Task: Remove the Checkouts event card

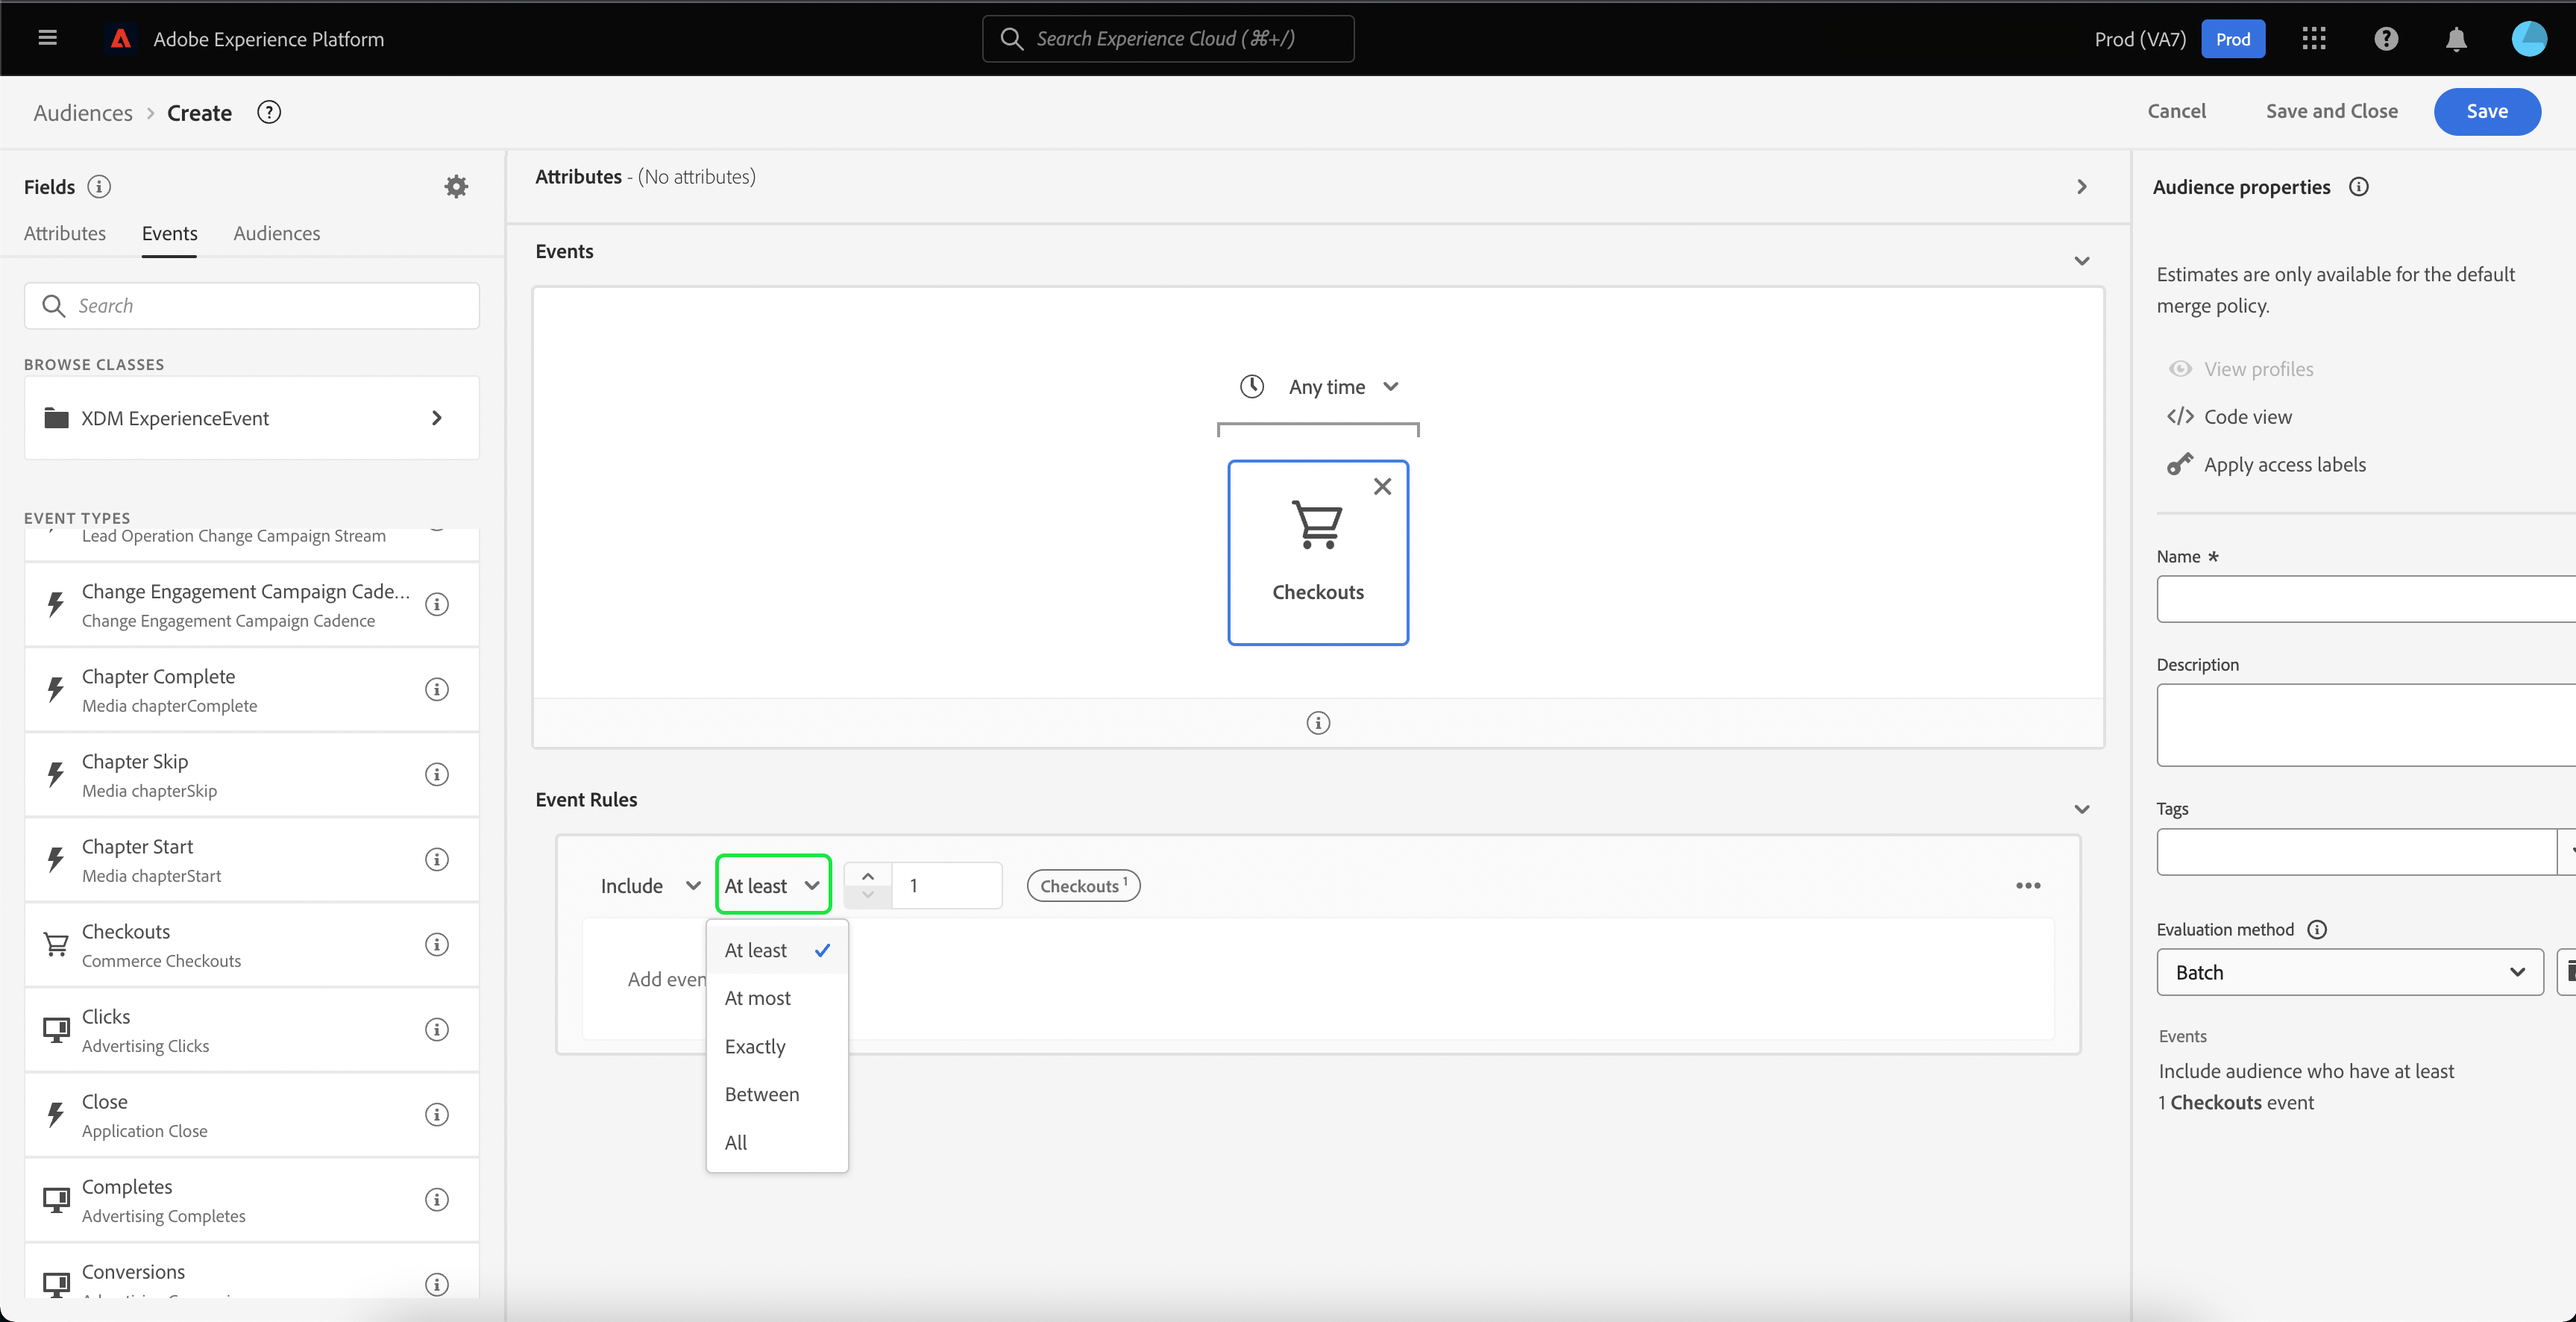Action: coord(1382,486)
